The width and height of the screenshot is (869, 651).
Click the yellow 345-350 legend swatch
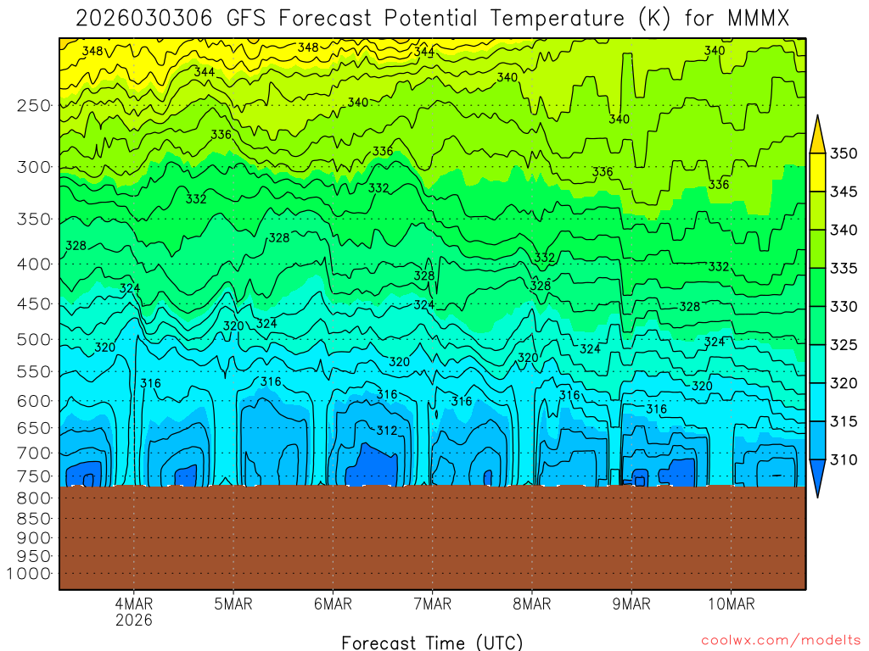pyautogui.click(x=817, y=172)
